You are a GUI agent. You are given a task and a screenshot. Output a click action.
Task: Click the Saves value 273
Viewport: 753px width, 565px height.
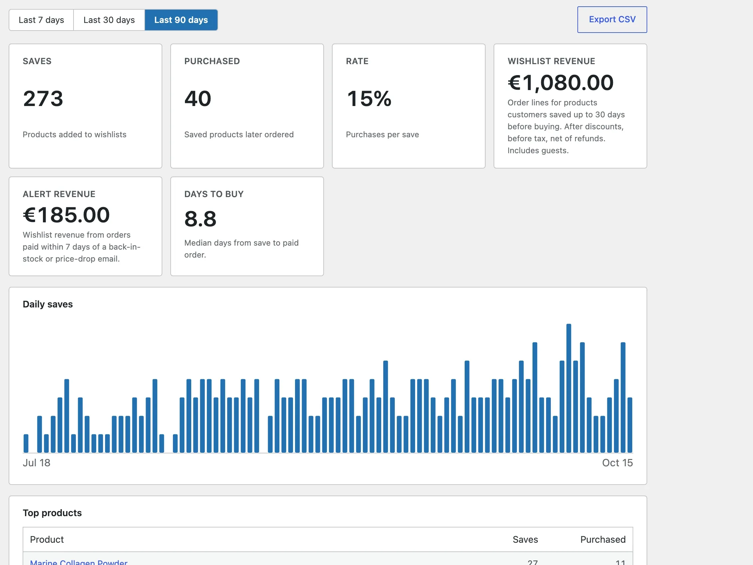43,99
